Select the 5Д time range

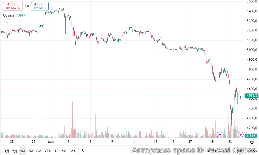(14, 151)
